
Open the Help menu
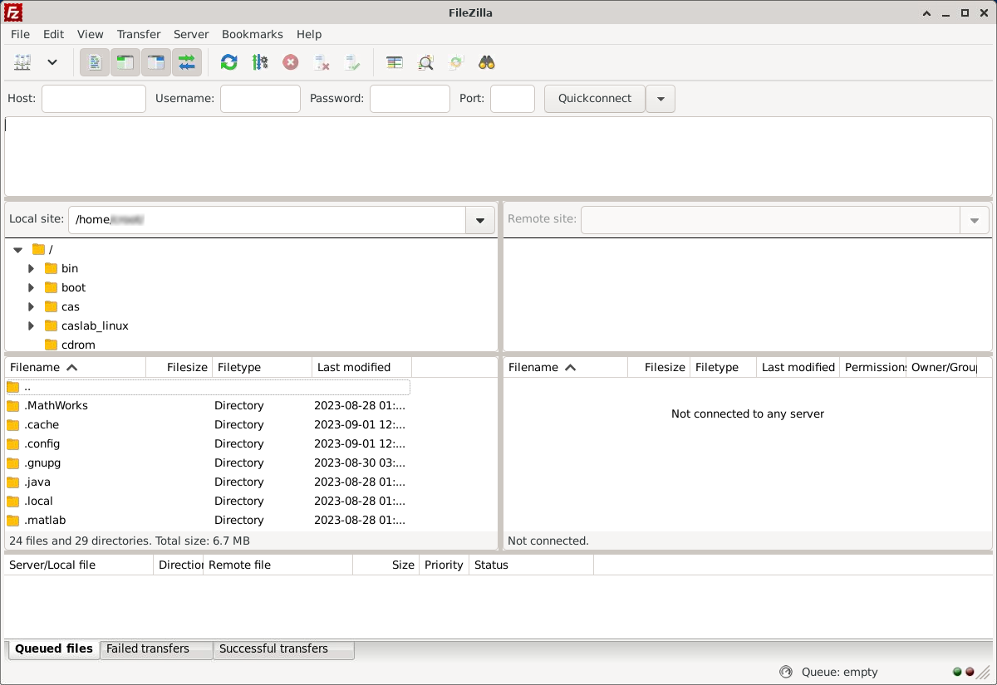(309, 34)
